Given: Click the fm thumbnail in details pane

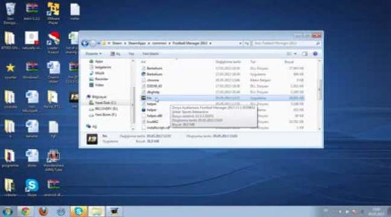Looking at the screenshot, I should coord(92,139).
